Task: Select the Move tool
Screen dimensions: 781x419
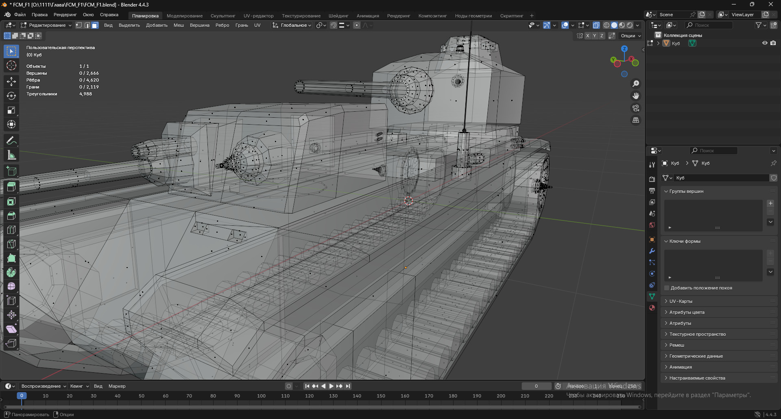Action: 11,82
